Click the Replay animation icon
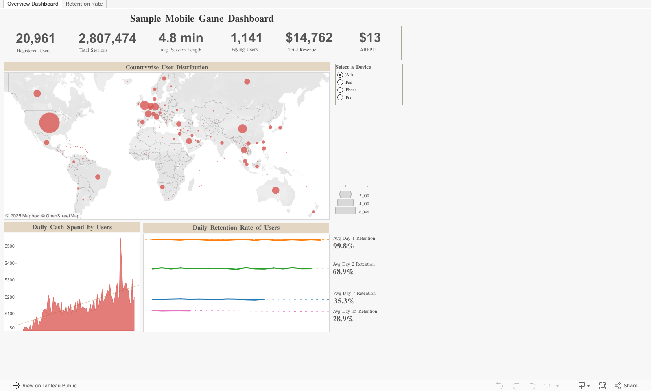Screen dimensions: 651x391 pyautogui.click(x=547, y=386)
